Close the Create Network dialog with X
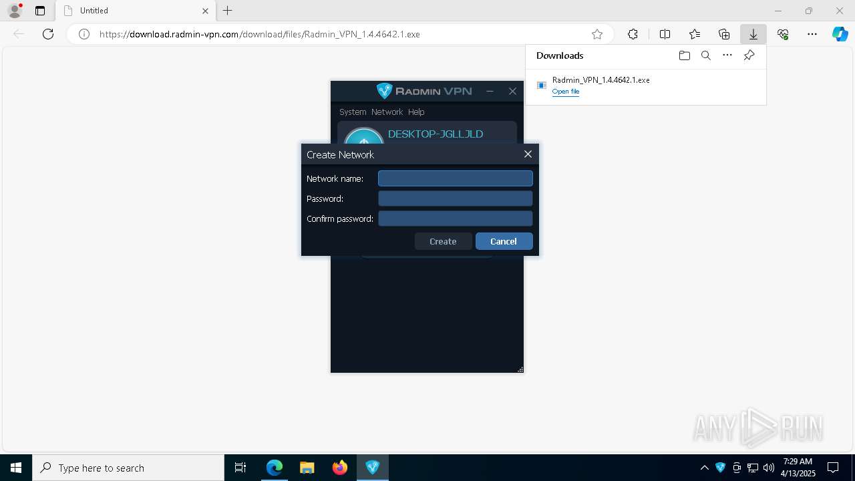This screenshot has width=855, height=481. 528,154
